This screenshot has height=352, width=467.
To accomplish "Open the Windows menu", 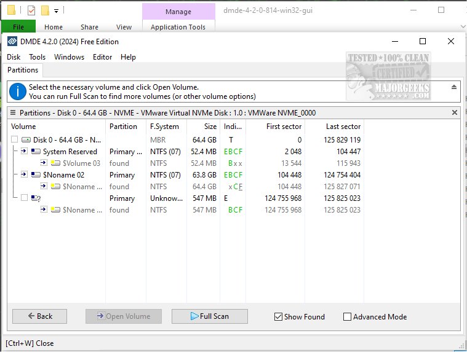I will tap(69, 57).
